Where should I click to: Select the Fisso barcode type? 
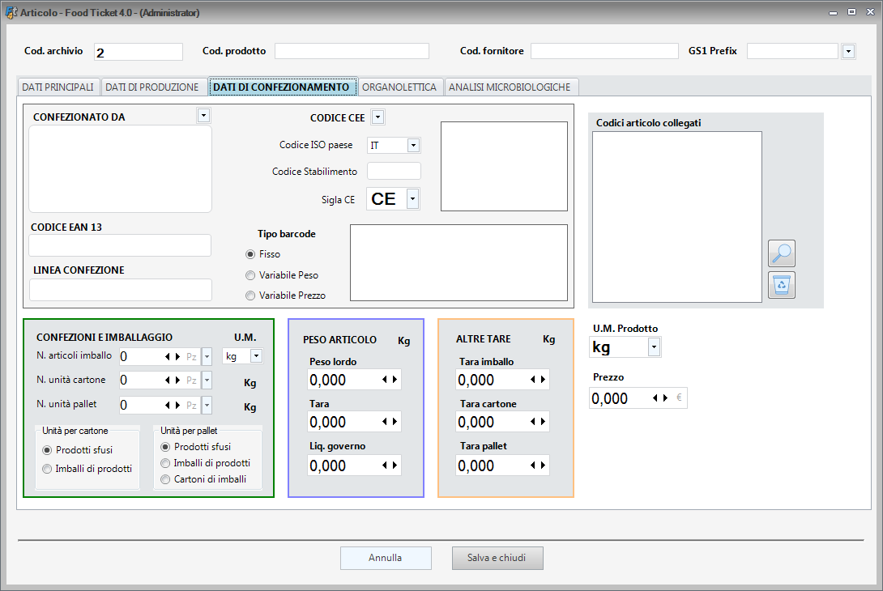pos(250,253)
